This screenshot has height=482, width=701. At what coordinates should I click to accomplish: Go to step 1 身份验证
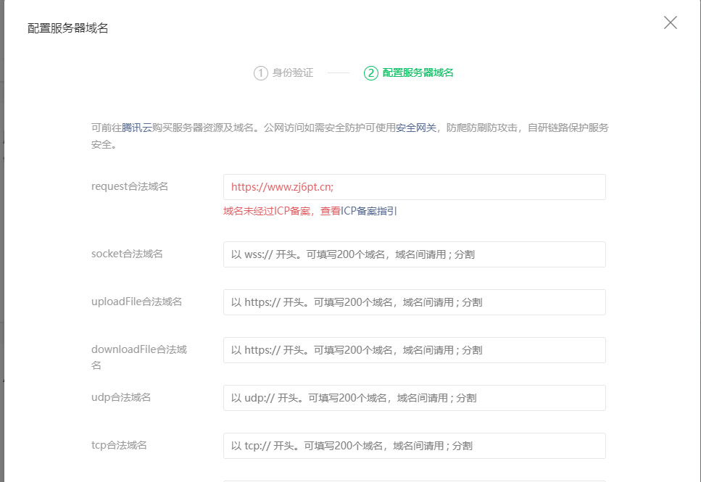click(x=283, y=73)
